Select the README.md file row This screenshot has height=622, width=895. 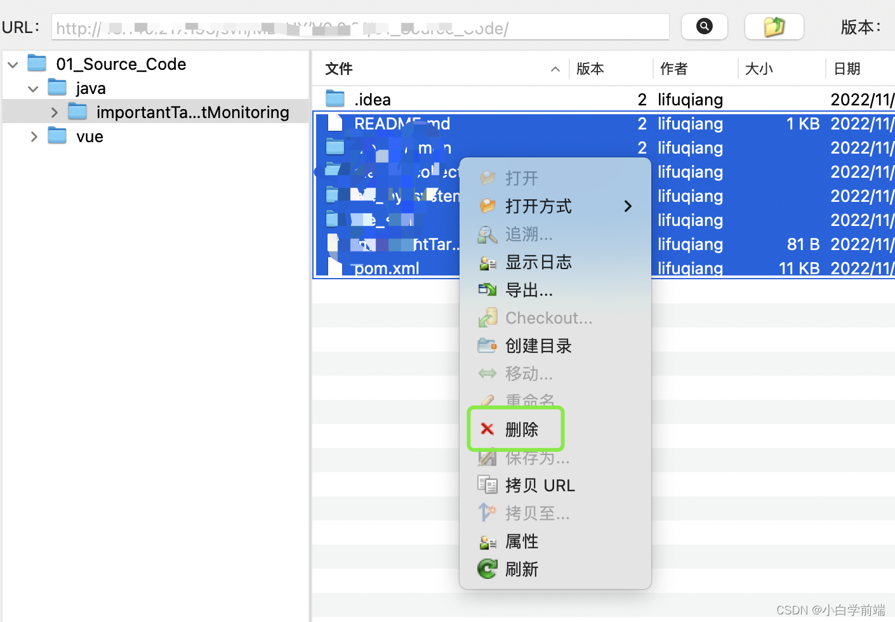click(x=402, y=123)
